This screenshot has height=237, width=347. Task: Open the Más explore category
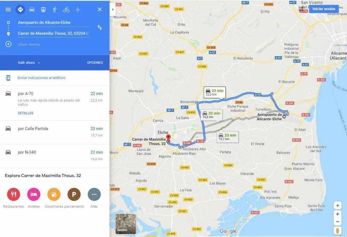(x=94, y=194)
